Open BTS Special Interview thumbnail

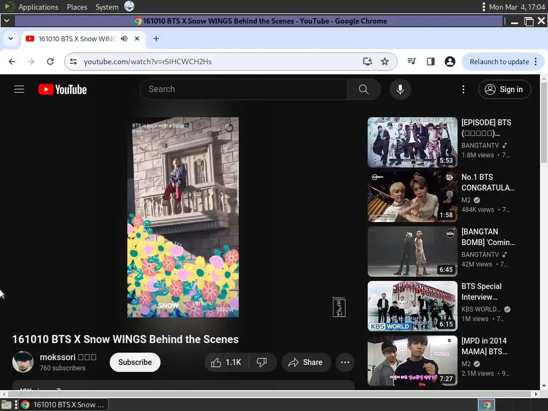pyautogui.click(x=413, y=306)
